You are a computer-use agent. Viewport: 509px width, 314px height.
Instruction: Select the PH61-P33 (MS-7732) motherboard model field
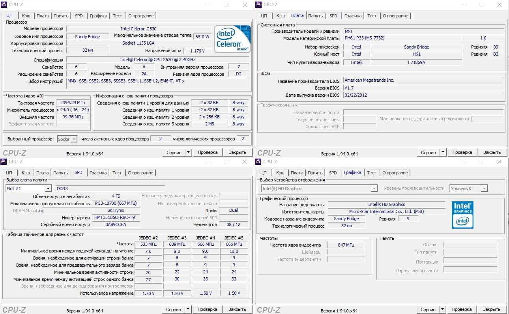point(402,38)
